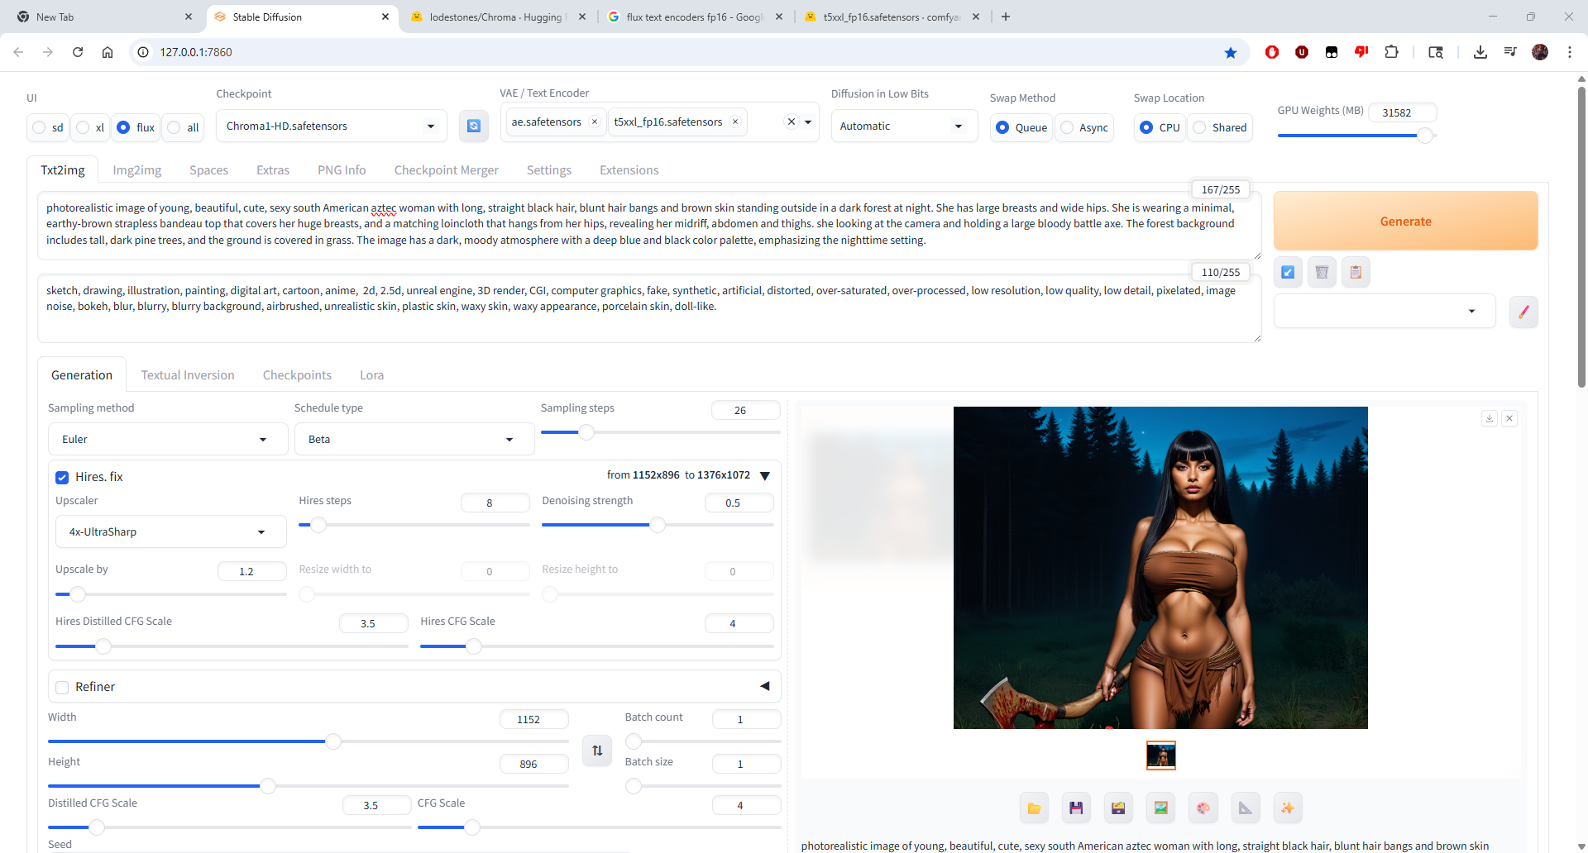Open the Settings tab
This screenshot has width=1588, height=853.
pyautogui.click(x=549, y=170)
